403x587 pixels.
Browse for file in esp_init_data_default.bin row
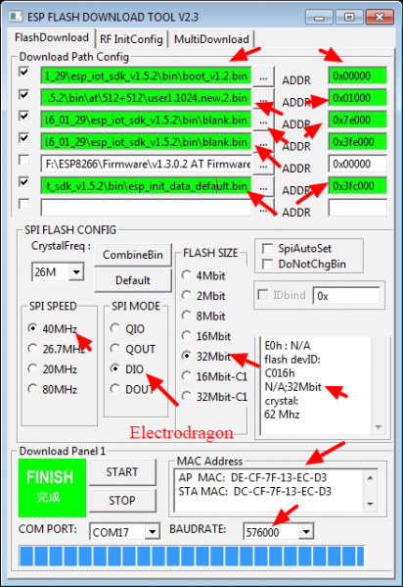point(263,187)
